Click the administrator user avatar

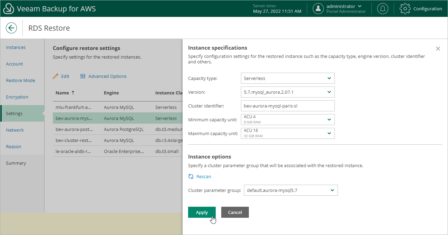pyautogui.click(x=318, y=9)
